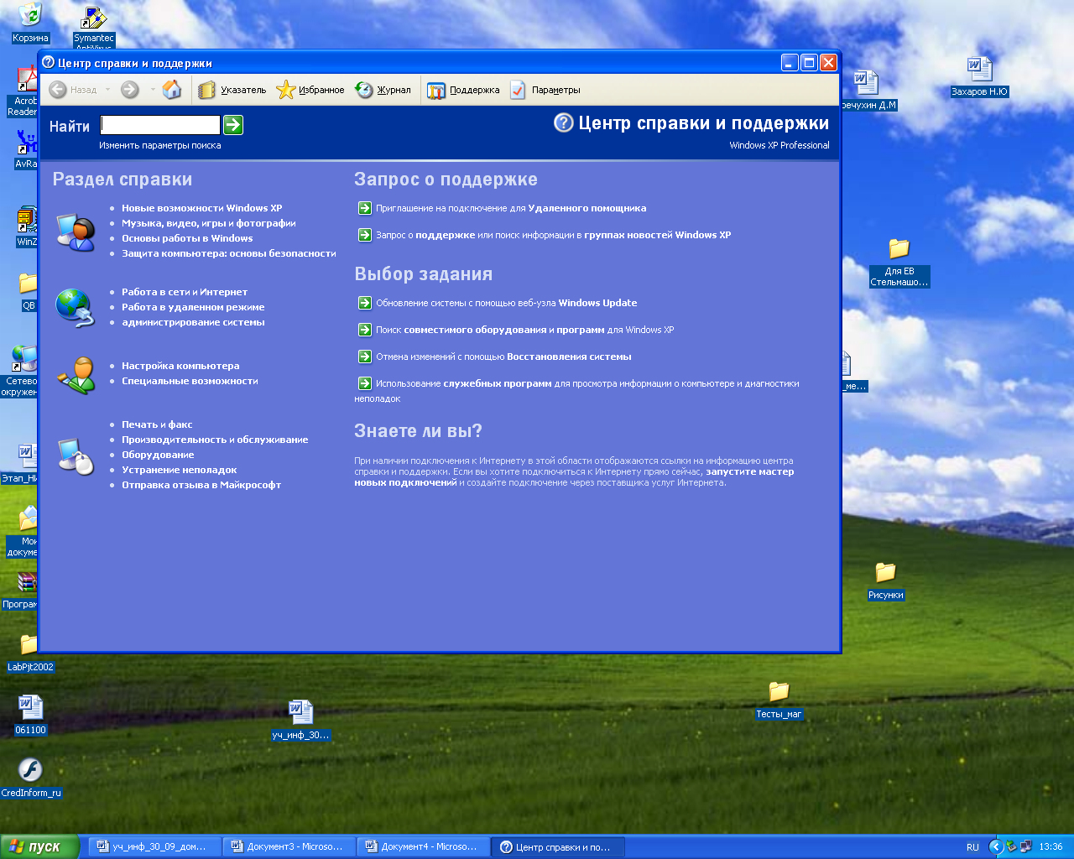This screenshot has width=1074, height=859.
Task: Click the Back (Назад) arrow icon
Action: click(58, 90)
